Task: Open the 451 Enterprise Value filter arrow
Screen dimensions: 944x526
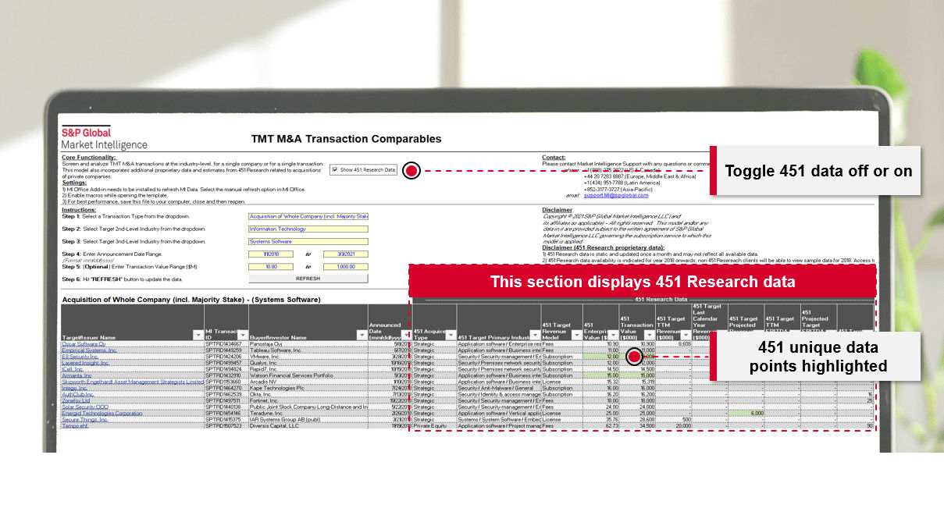Action: pyautogui.click(x=614, y=335)
